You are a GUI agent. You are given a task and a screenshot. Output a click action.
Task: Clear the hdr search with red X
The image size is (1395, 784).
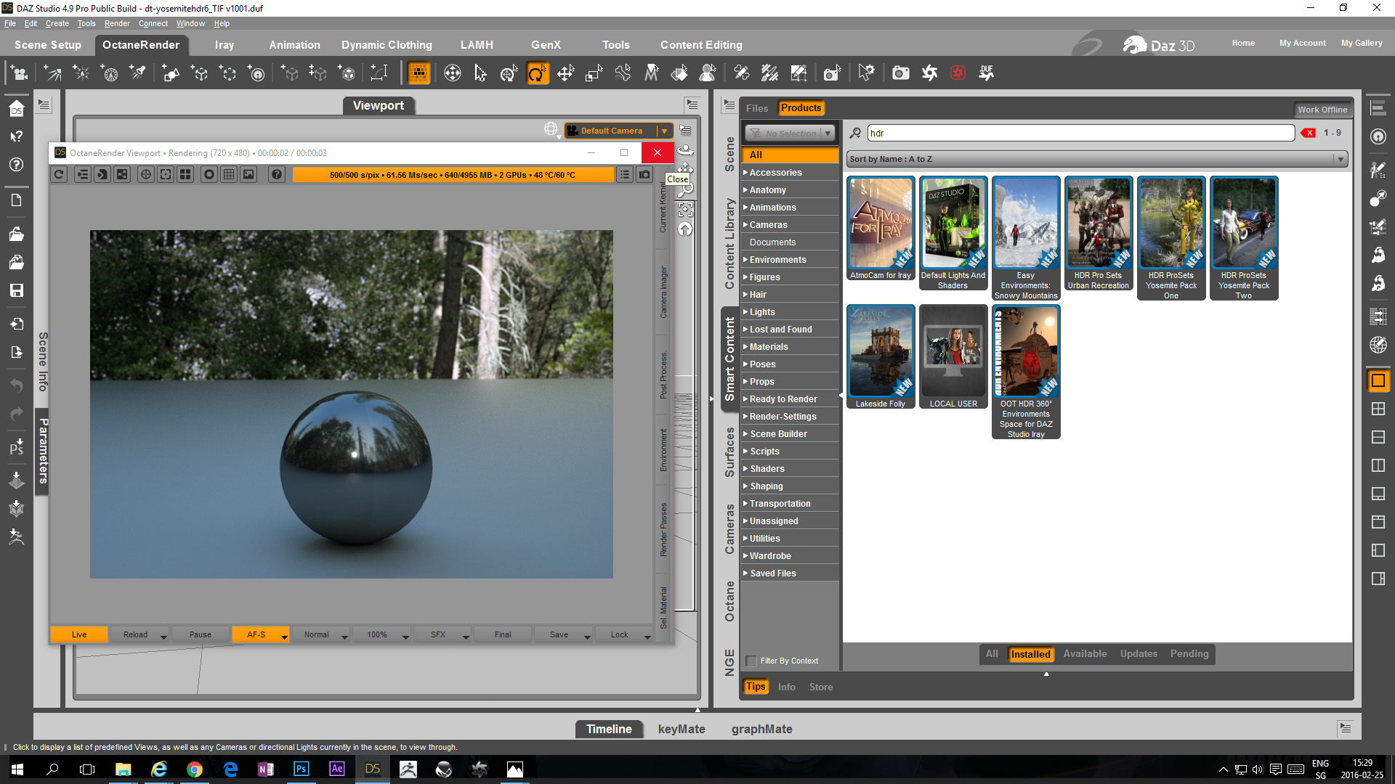(1309, 133)
